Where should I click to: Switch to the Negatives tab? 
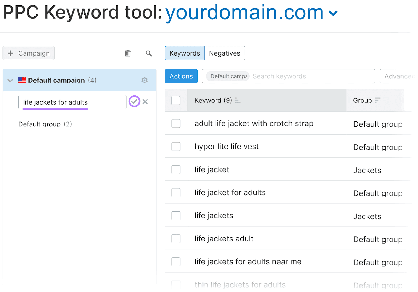225,53
